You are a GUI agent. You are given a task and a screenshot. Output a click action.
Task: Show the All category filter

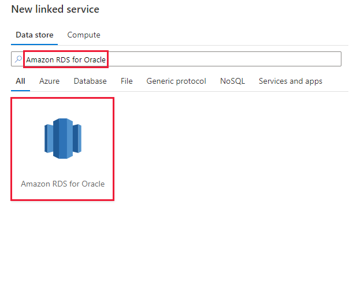[20, 81]
